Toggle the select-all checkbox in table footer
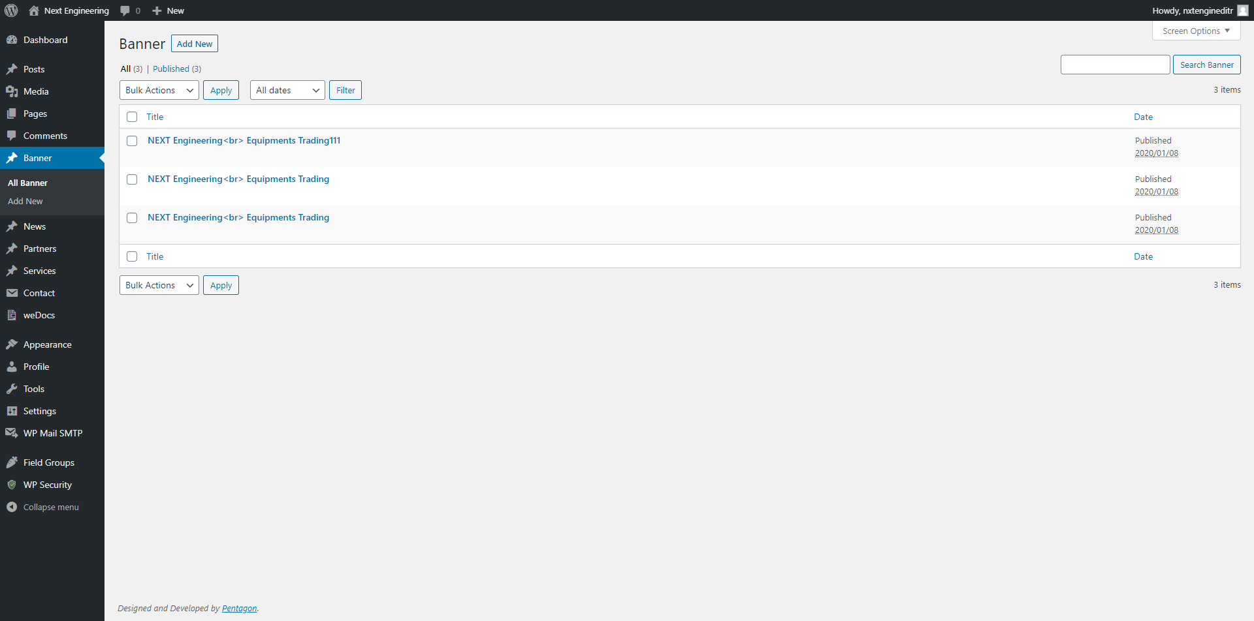 coord(132,256)
